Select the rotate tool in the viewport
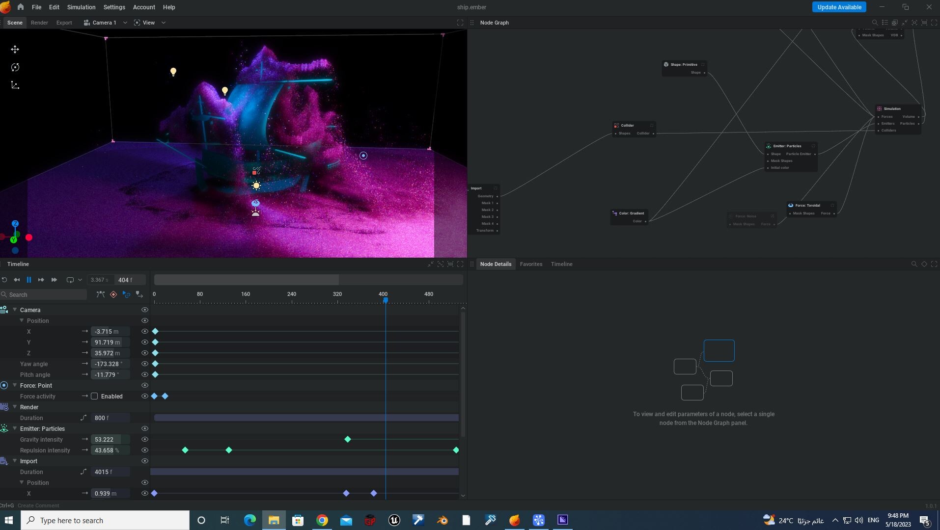This screenshot has height=530, width=940. pos(15,67)
